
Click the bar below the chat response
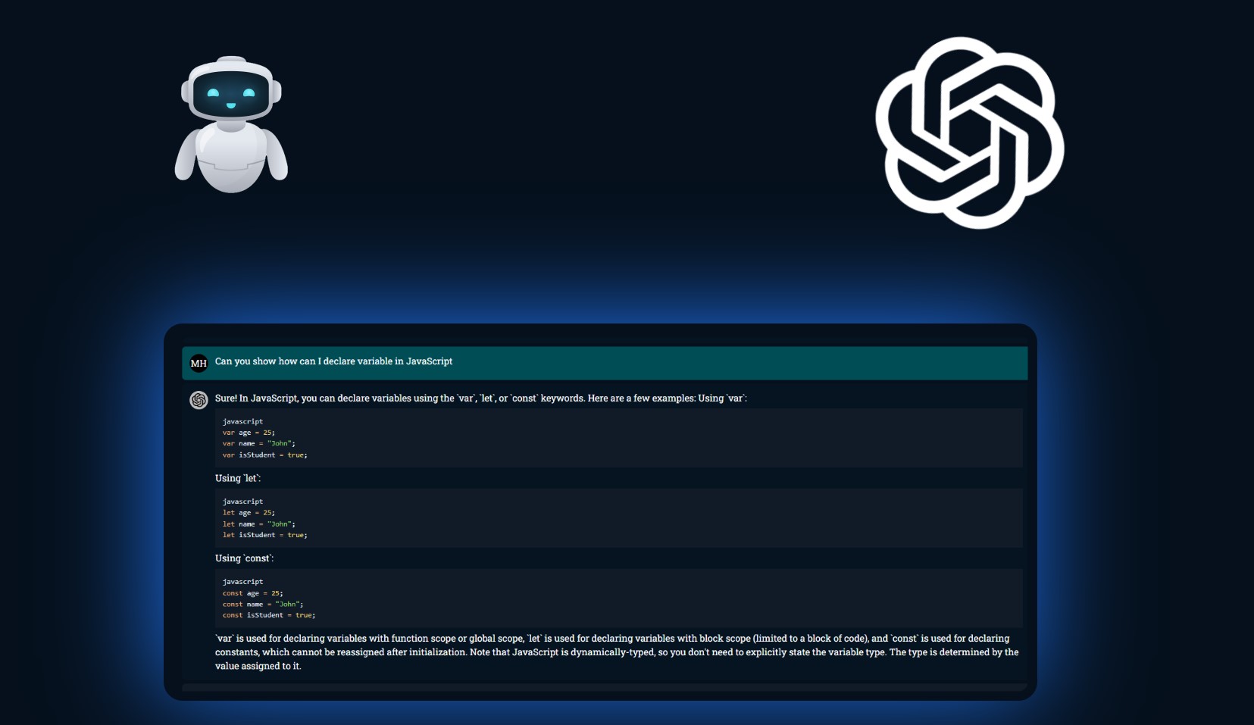pos(604,687)
